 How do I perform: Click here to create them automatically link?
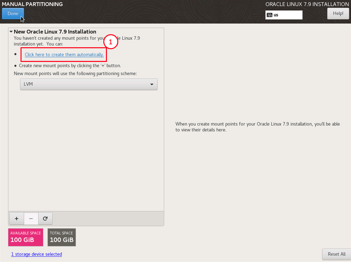tap(64, 55)
